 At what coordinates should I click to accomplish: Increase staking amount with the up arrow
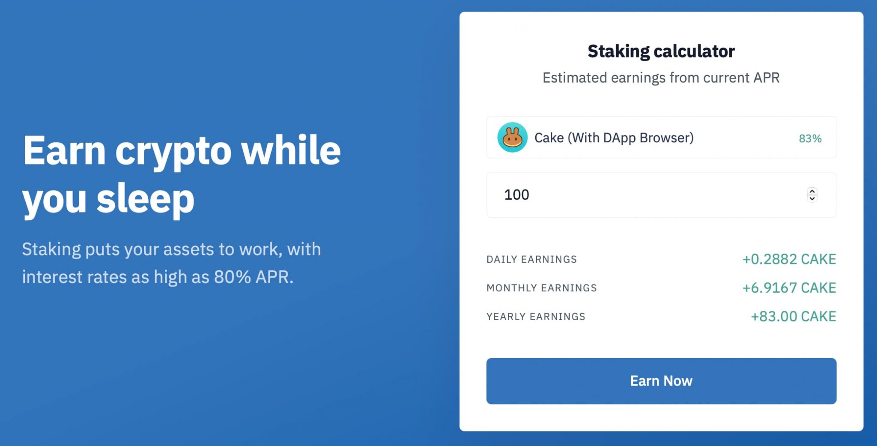tap(812, 191)
